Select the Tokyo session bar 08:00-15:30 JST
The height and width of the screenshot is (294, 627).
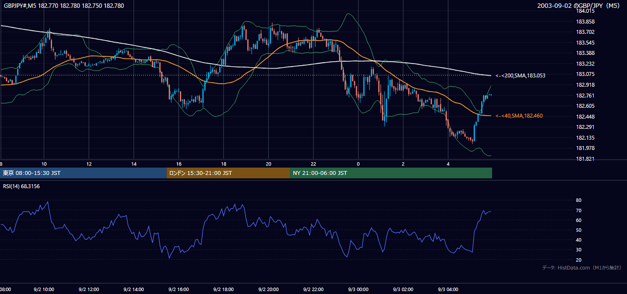pyautogui.click(x=83, y=173)
